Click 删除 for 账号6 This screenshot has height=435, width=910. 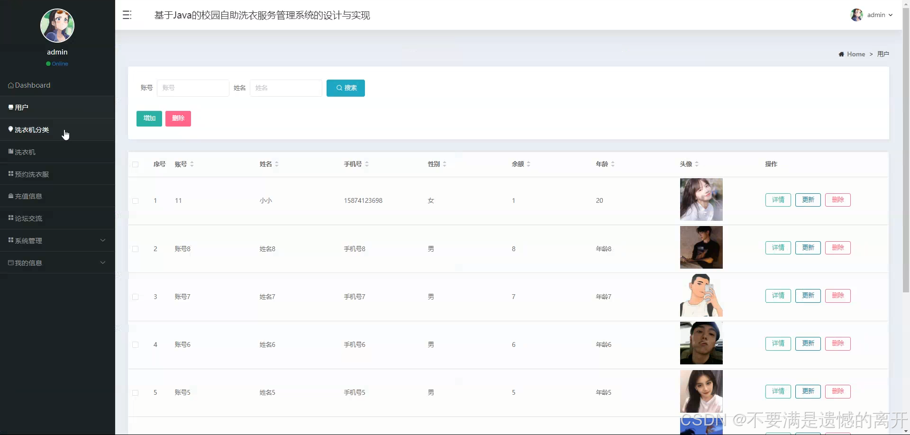tap(838, 344)
